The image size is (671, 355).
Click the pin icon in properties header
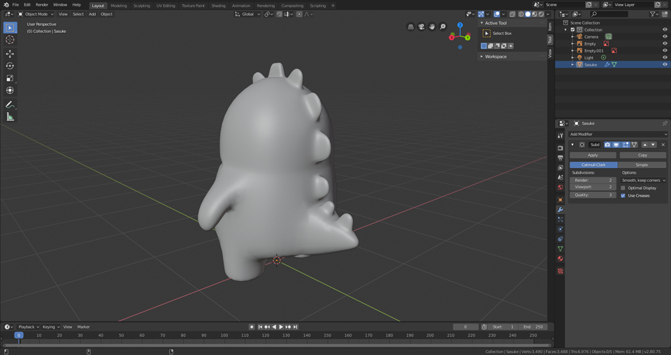point(665,123)
